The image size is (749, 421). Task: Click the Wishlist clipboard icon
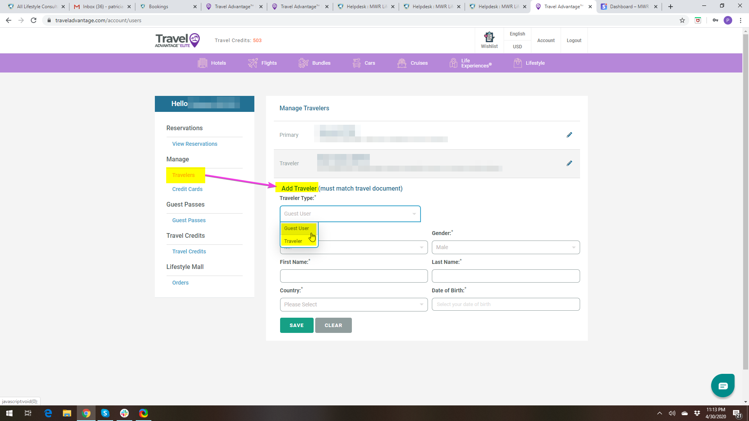489,37
